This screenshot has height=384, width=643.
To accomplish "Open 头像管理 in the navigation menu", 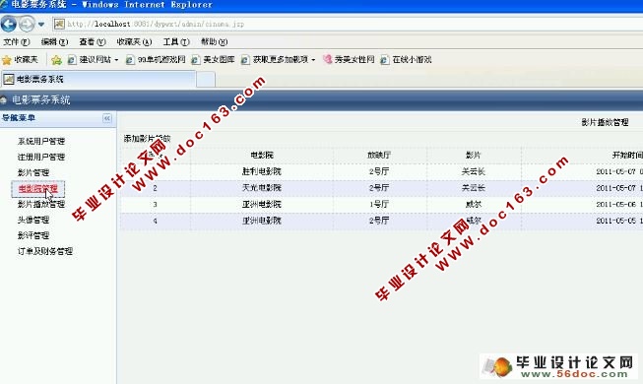I will (33, 220).
